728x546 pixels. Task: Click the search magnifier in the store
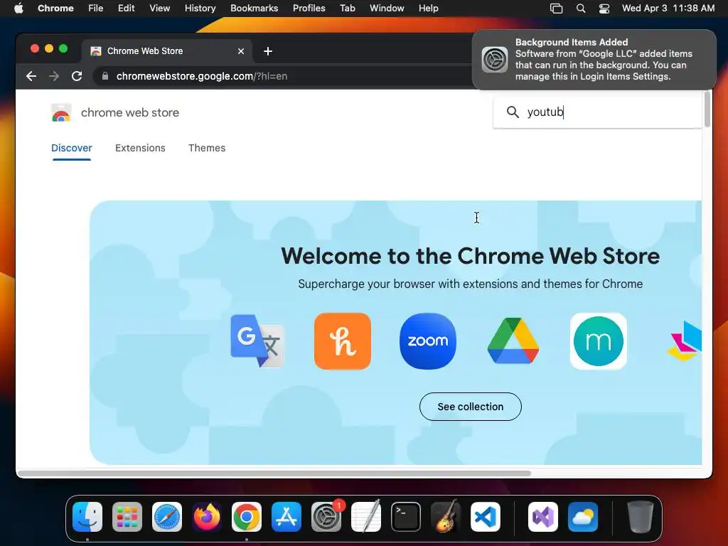(x=513, y=112)
